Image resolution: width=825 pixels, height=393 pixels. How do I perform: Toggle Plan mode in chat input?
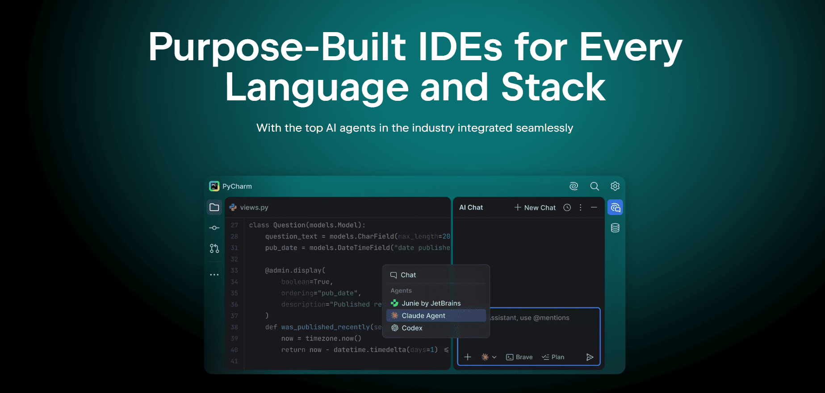553,357
